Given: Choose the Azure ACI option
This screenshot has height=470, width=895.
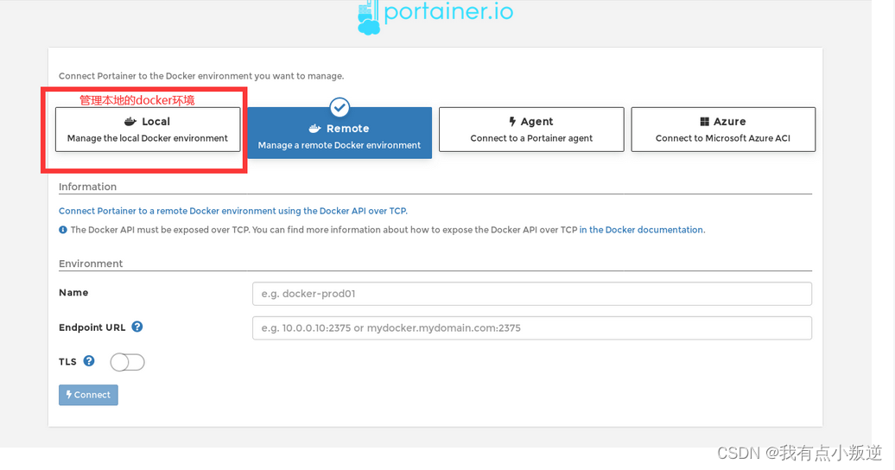Looking at the screenshot, I should (723, 130).
